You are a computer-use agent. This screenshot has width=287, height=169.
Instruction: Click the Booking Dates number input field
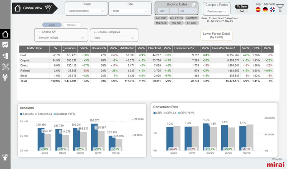(174, 11)
